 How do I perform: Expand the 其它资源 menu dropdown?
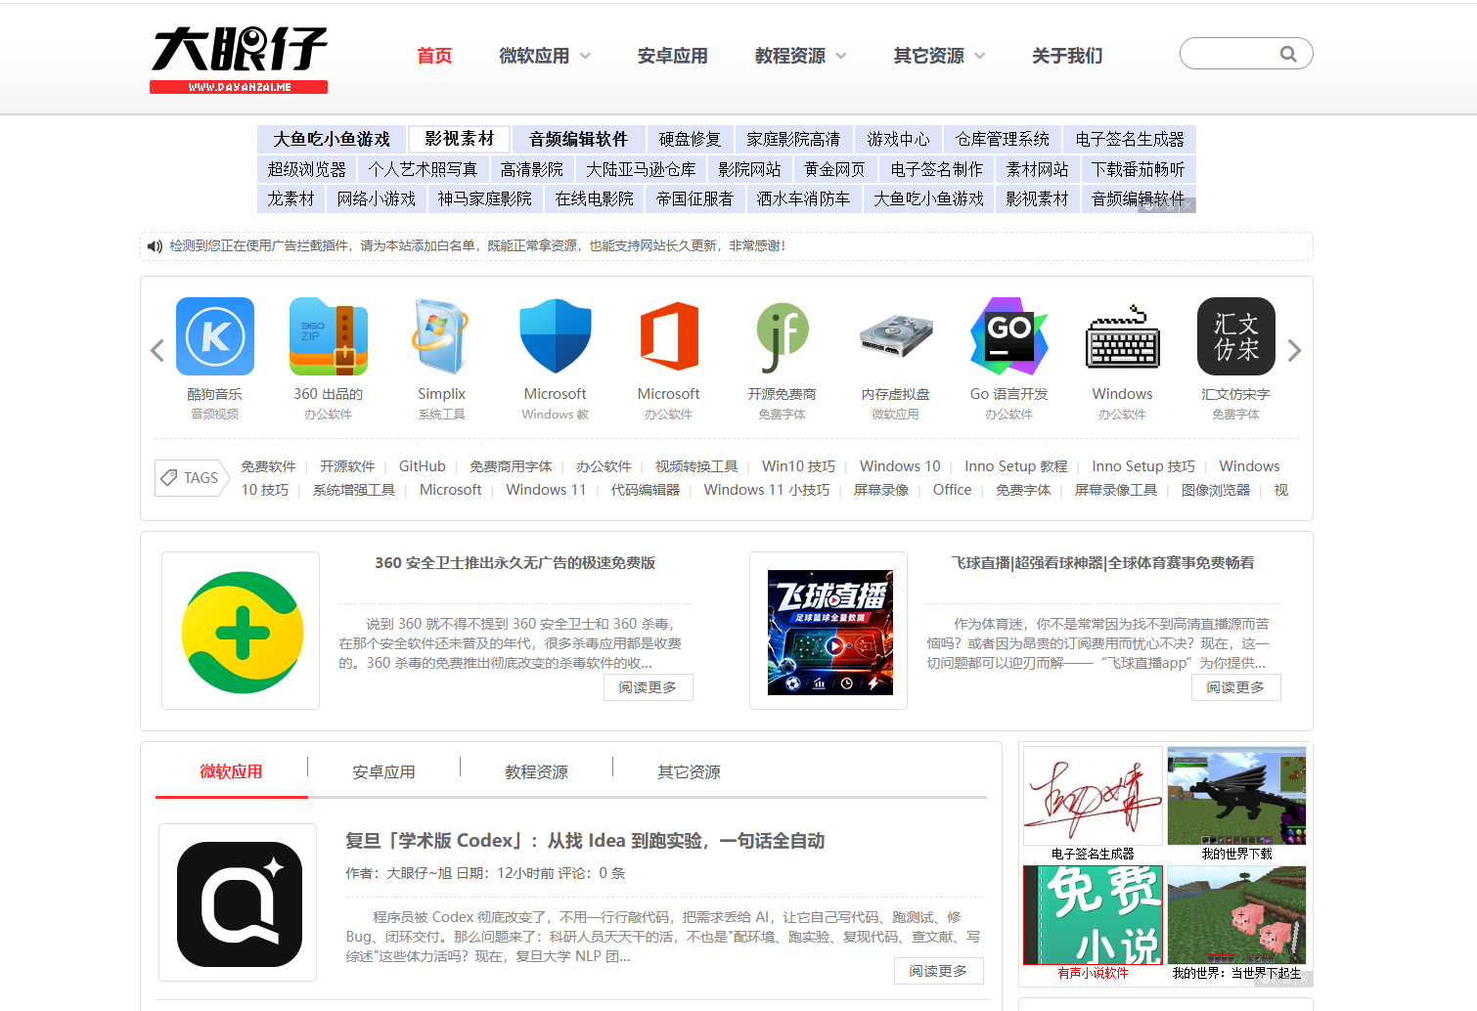(x=980, y=56)
